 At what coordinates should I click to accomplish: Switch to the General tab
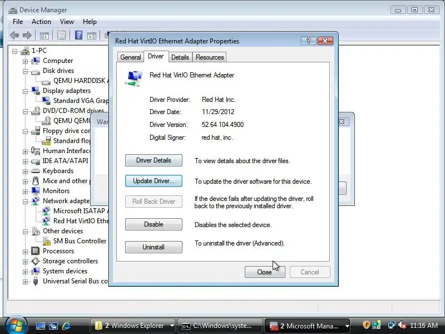tap(131, 57)
